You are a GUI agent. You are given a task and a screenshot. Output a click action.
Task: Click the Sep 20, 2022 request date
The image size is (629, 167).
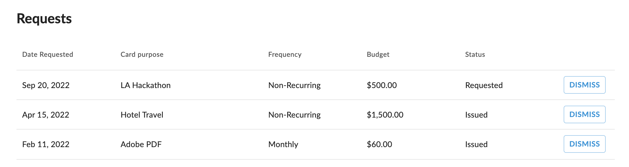pyautogui.click(x=46, y=85)
